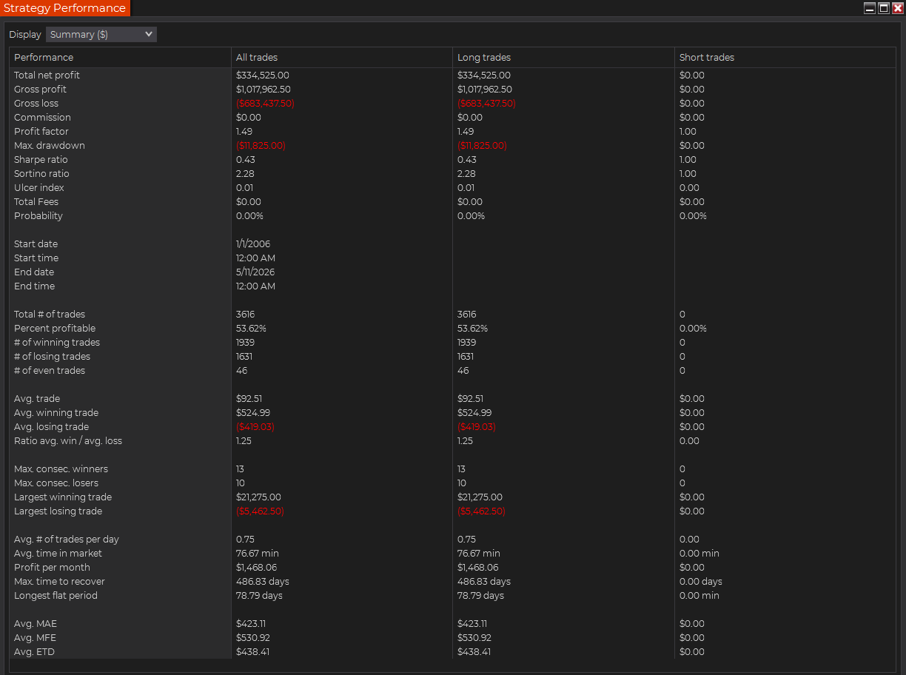This screenshot has width=906, height=675.
Task: Select the End time row label
Action: [x=34, y=286]
